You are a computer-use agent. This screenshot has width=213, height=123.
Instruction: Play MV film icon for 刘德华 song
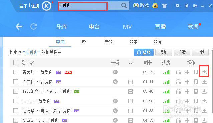click(x=130, y=111)
